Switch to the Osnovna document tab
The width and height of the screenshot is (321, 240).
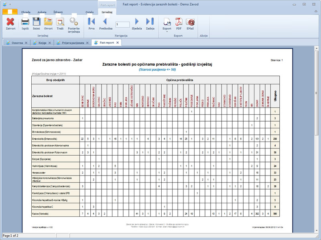[17, 43]
